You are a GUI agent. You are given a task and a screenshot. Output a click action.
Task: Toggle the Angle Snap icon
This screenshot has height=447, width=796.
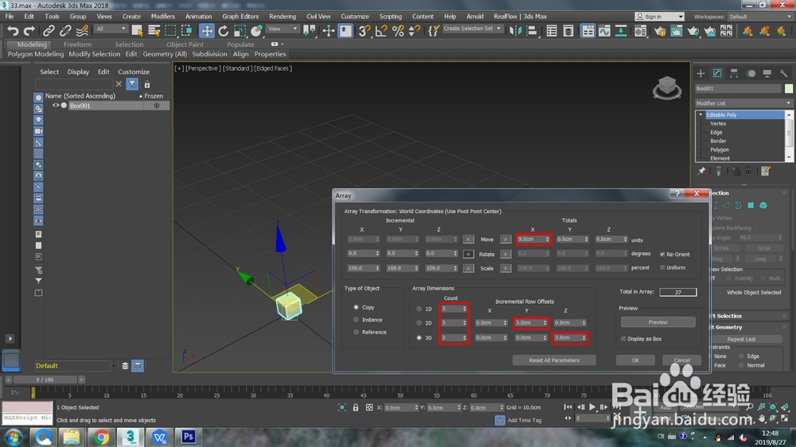pos(381,31)
